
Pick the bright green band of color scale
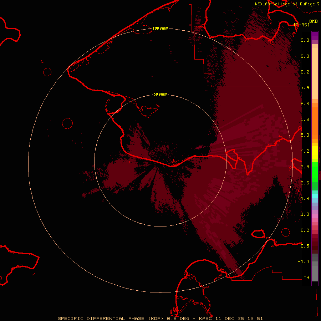pos(315,172)
